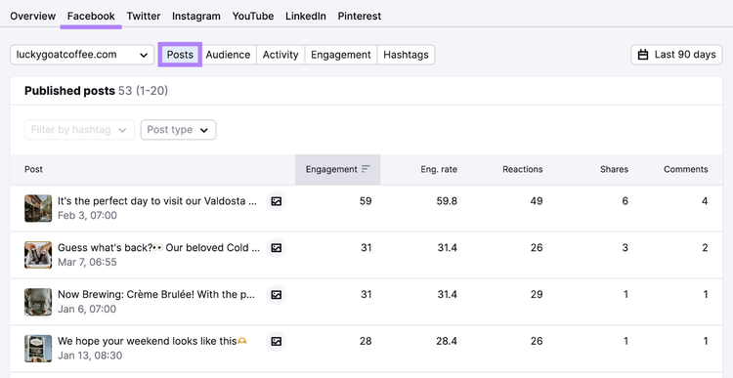Click the image post-type icon for Valdosta post
The width and height of the screenshot is (733, 378).
277,201
